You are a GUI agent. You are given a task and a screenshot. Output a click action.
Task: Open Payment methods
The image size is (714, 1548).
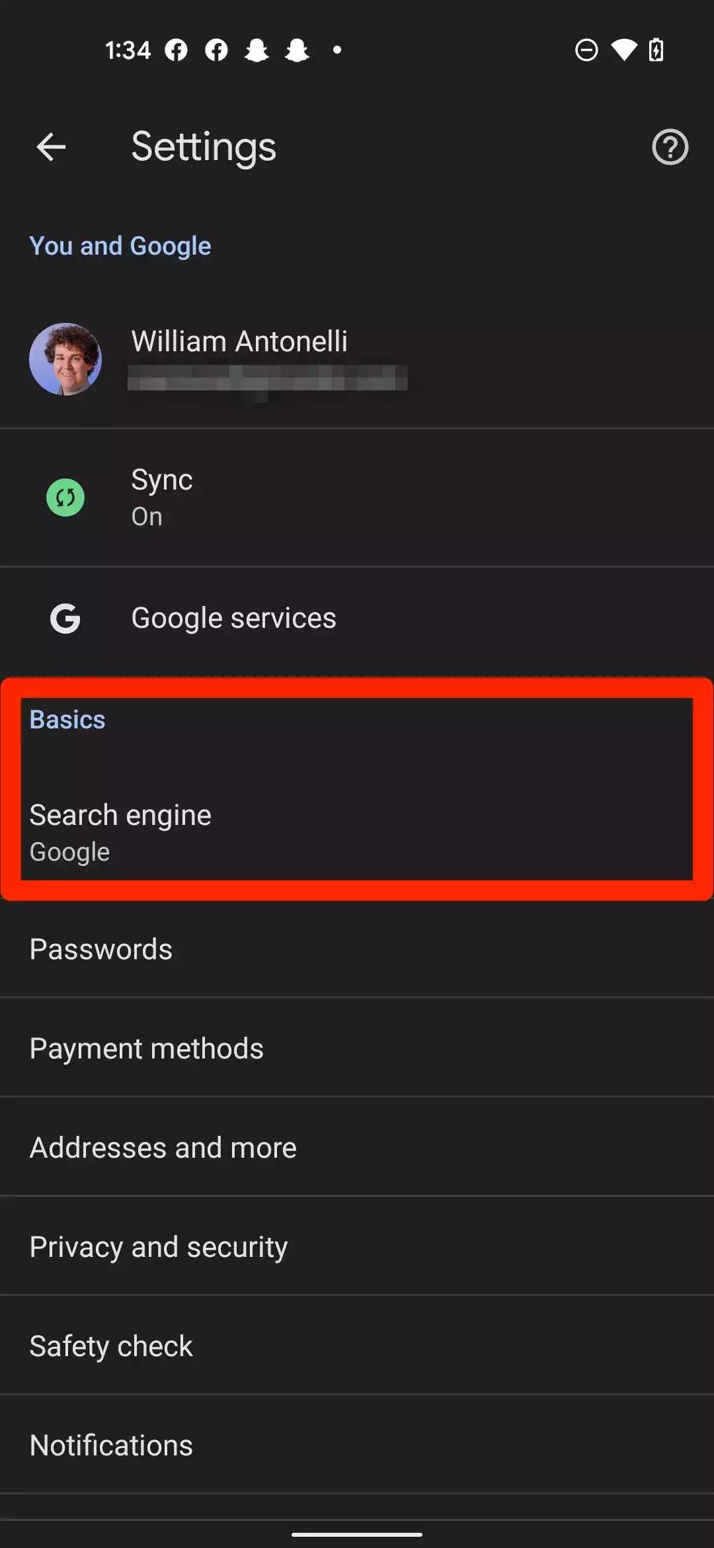coord(147,1049)
